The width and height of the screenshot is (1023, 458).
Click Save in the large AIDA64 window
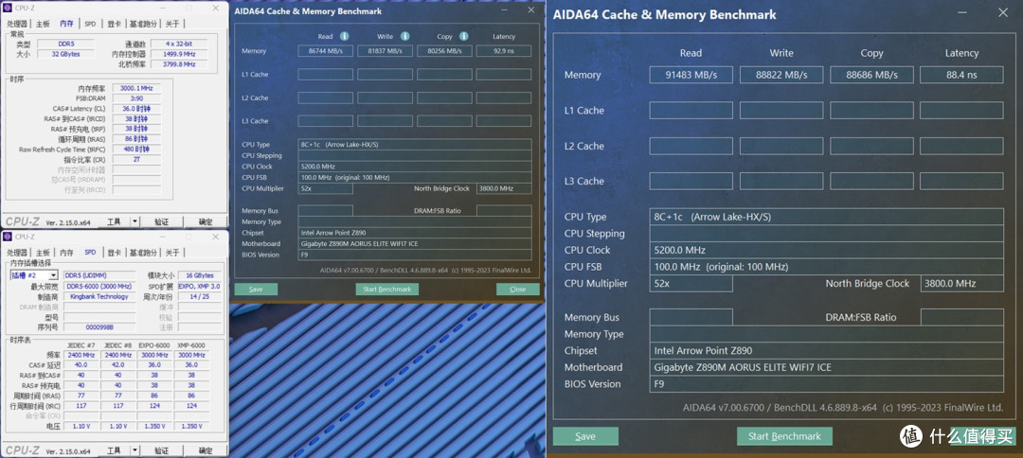click(585, 436)
